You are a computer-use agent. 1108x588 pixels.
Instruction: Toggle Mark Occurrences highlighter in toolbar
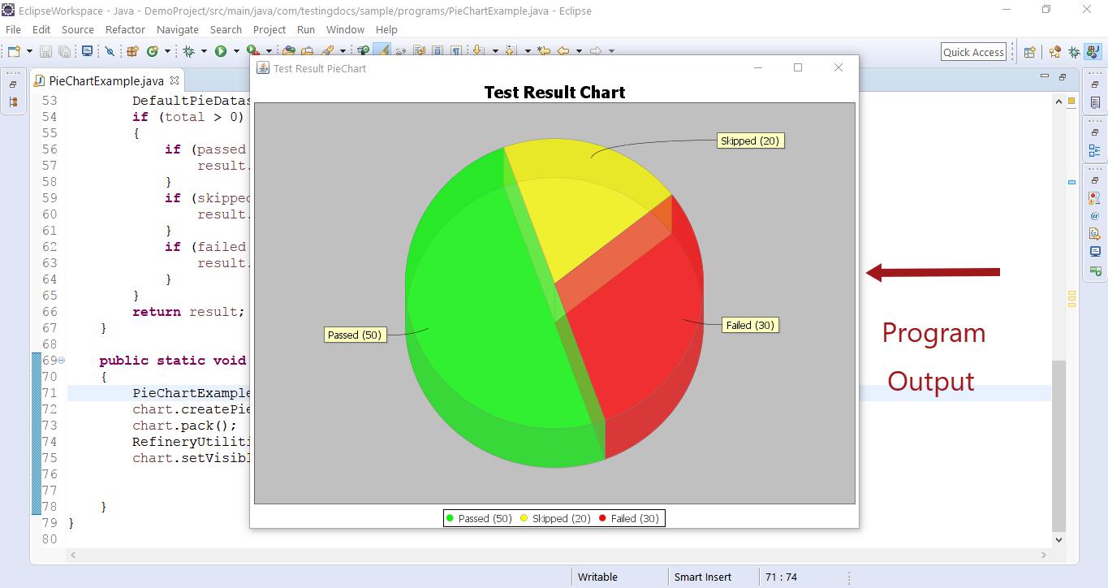pos(382,50)
